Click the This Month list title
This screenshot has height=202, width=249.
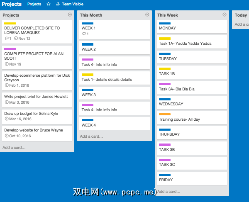click(x=91, y=15)
